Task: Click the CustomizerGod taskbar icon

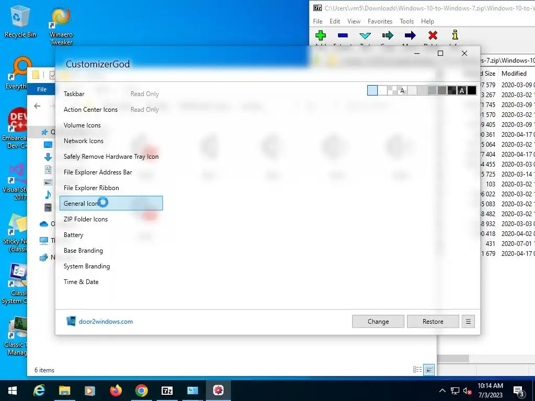Action: 218,391
